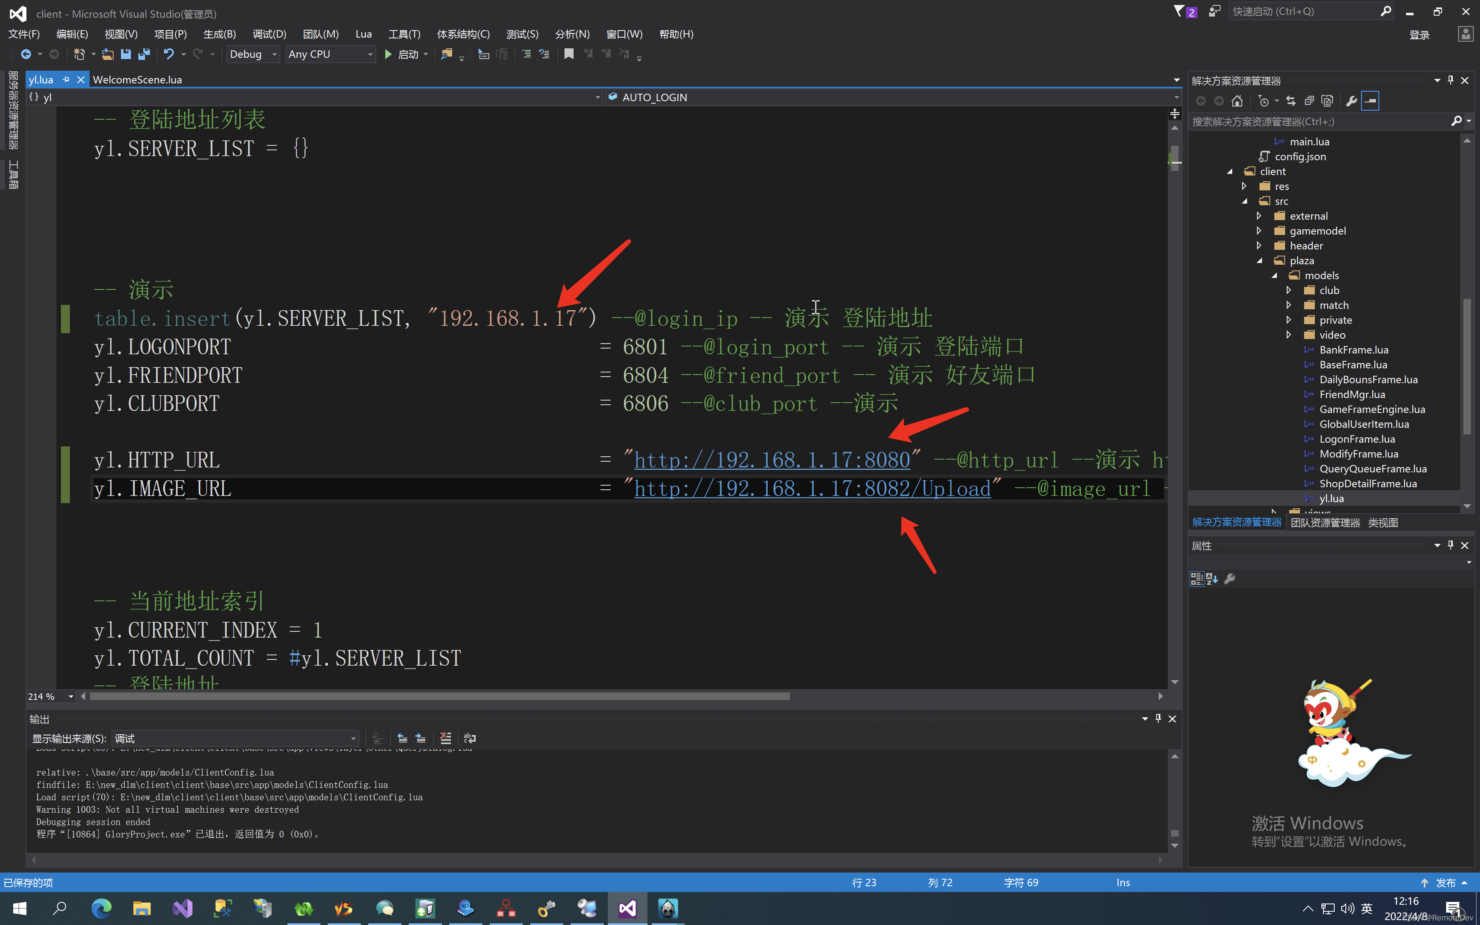Open the Debug configuration dropdown

[x=253, y=54]
